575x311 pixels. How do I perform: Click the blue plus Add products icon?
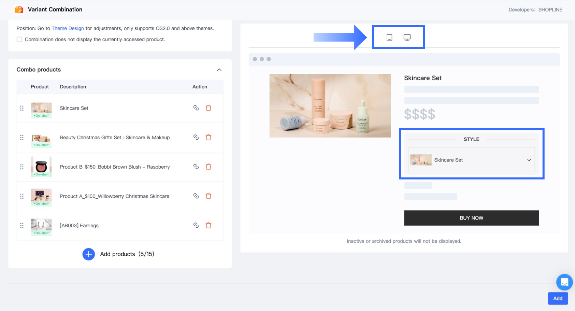coord(89,254)
